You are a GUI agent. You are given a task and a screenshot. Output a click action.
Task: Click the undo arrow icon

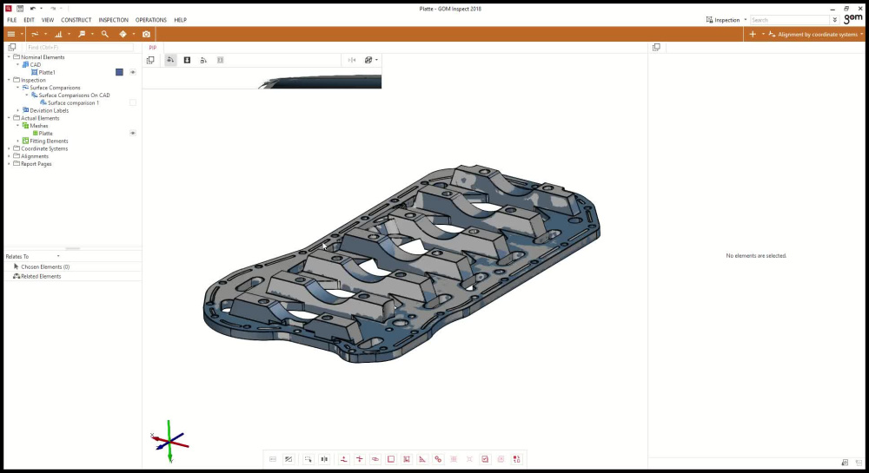click(x=33, y=9)
